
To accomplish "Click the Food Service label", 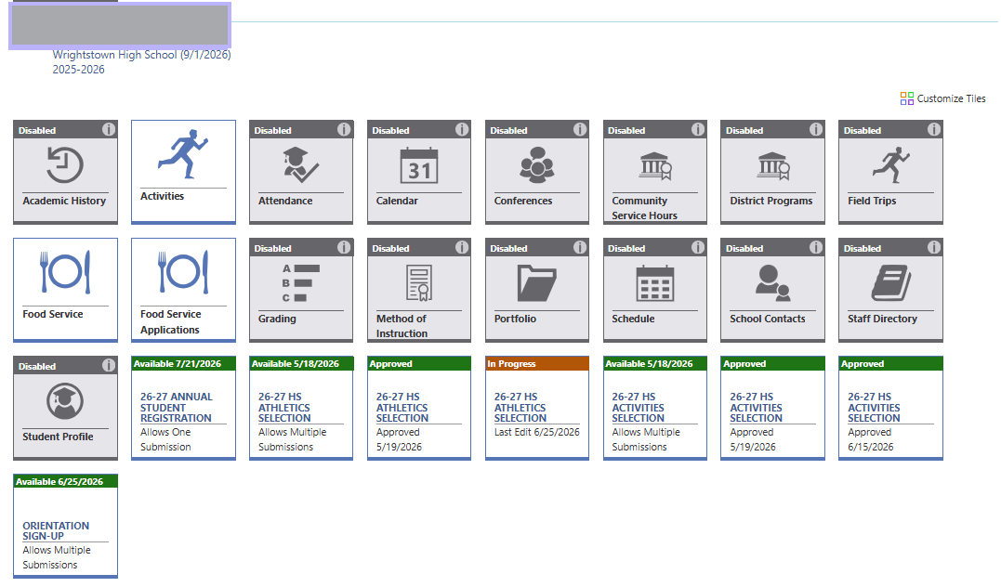I will coord(53,314).
